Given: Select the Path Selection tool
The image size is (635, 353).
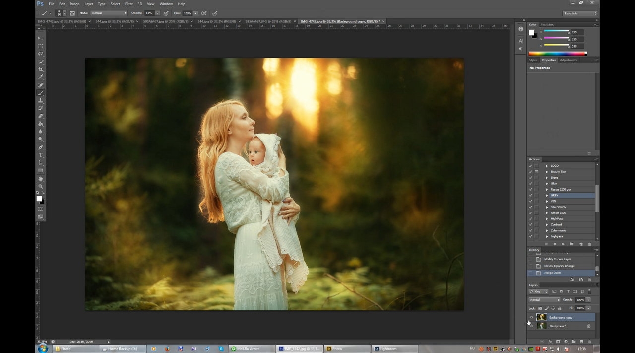Looking at the screenshot, I should [41, 163].
